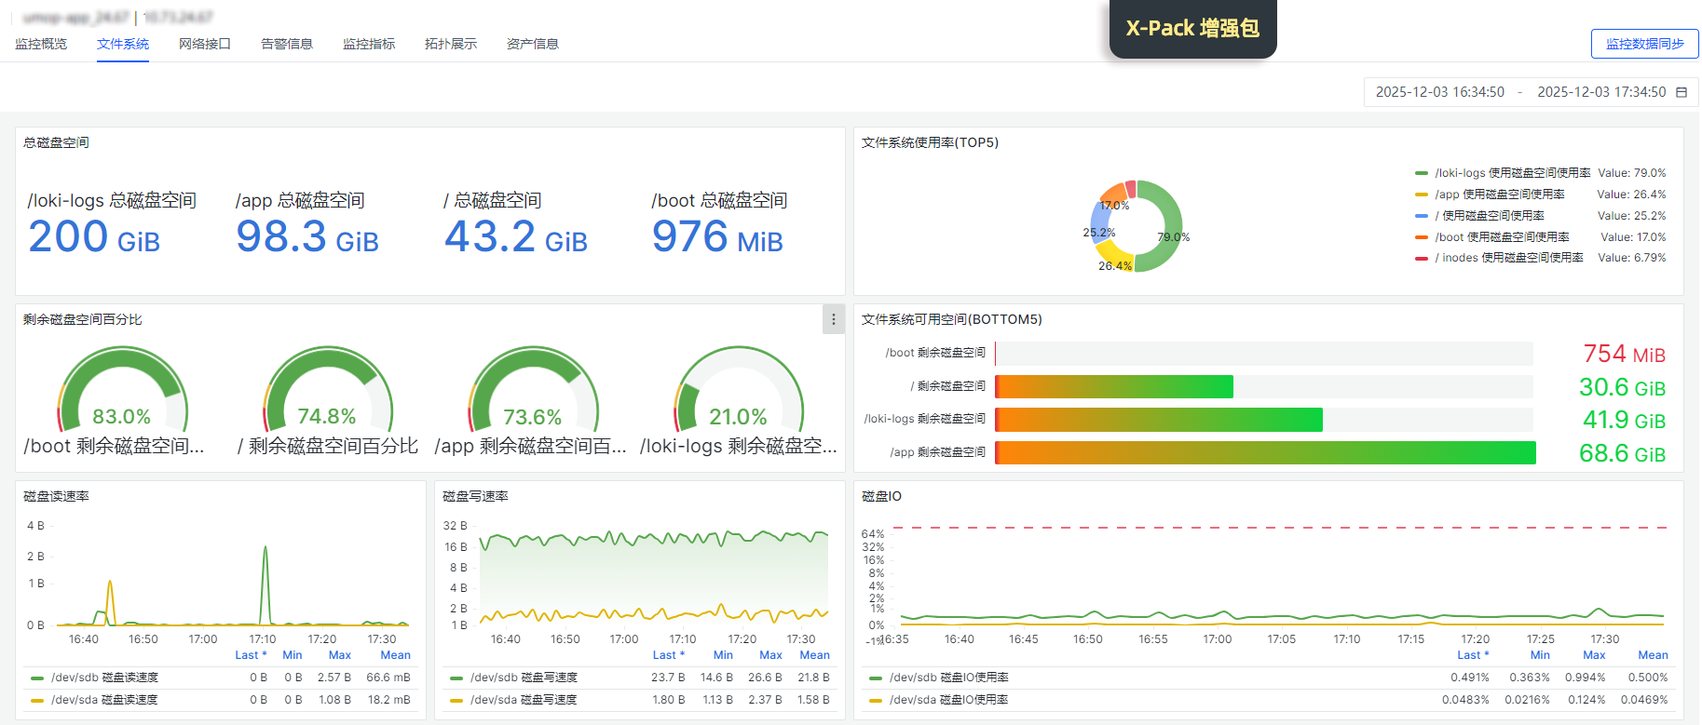Toggle /app 使用磁盘空间使用率 legend entry

[1499, 195]
